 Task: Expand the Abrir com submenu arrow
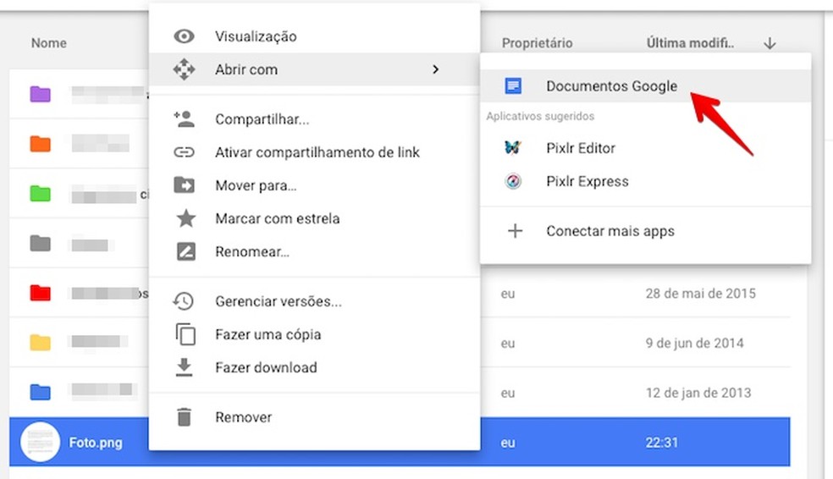click(435, 69)
